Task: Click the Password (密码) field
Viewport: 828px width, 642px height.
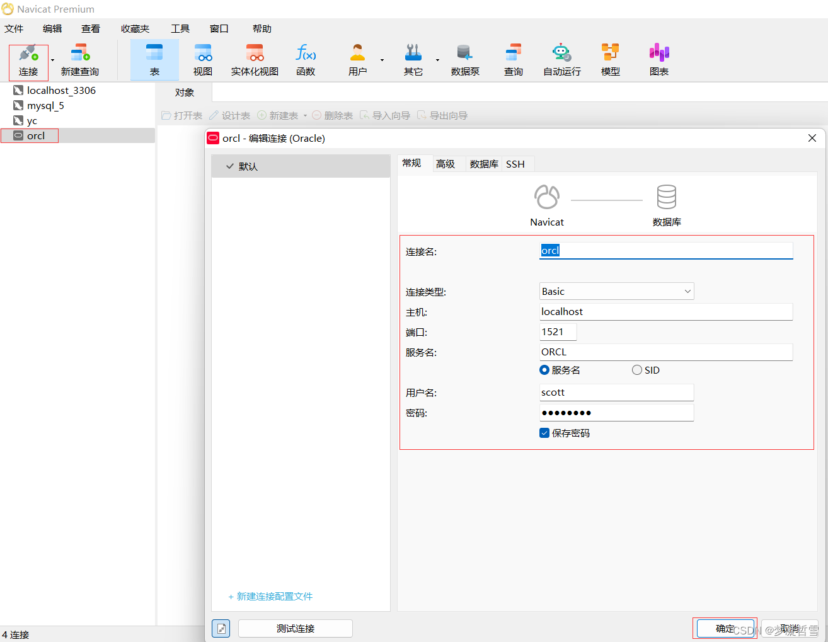Action: point(617,413)
